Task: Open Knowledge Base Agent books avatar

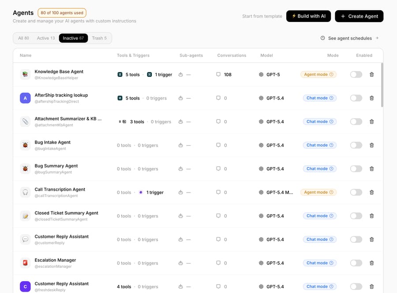Action: [25, 74]
